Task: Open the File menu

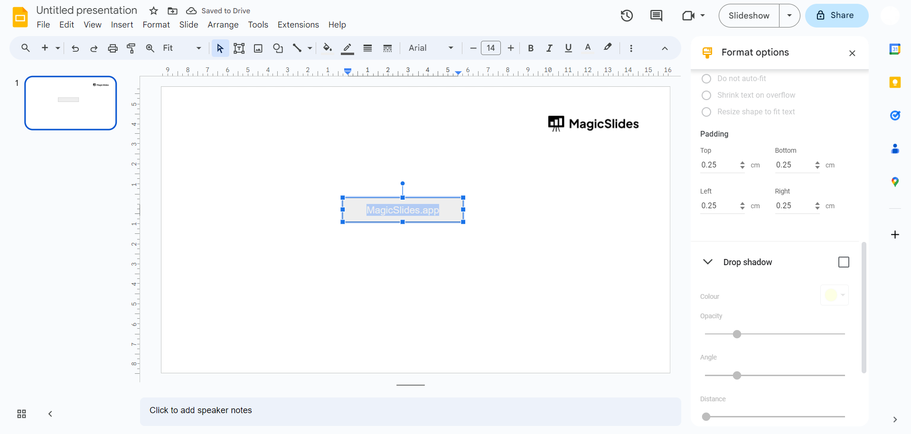Action: click(43, 25)
